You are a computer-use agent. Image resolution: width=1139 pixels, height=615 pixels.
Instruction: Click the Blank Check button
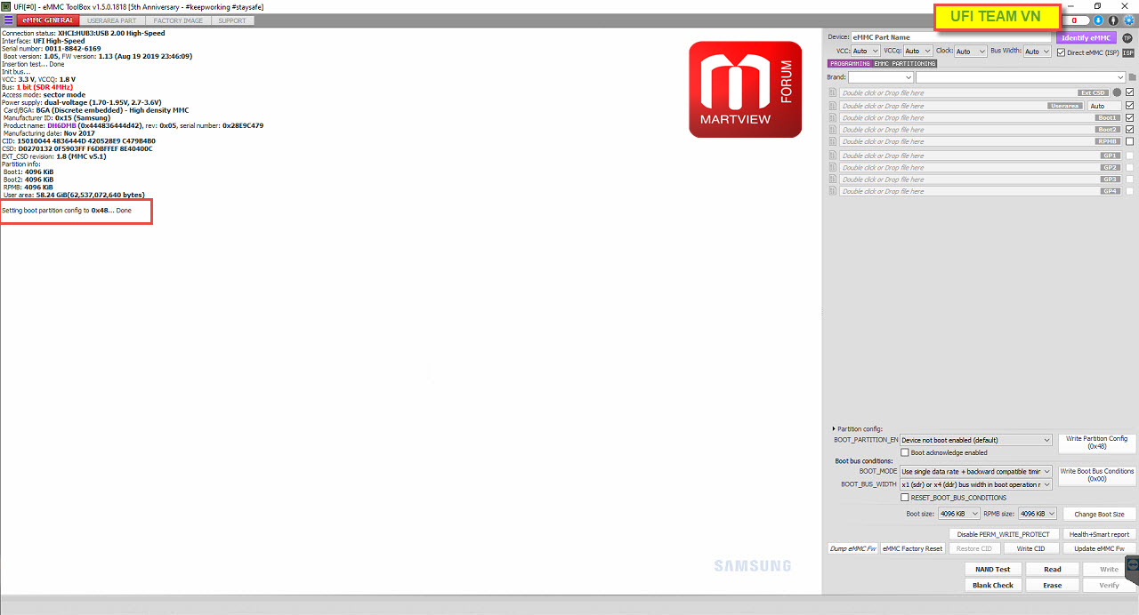coord(992,586)
